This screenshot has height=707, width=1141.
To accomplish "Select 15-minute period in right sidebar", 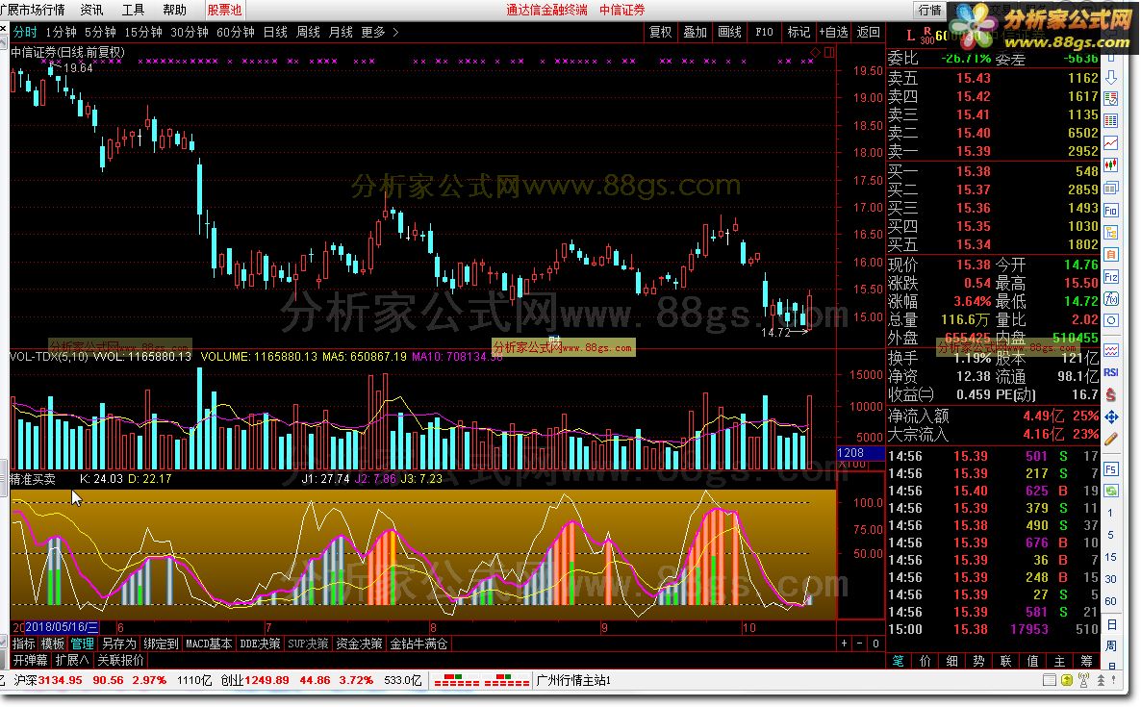I will point(1110,557).
